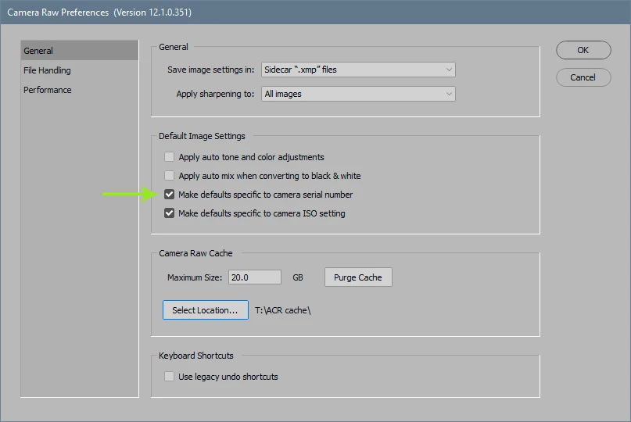Click the GB unit label
Image resolution: width=631 pixels, height=422 pixels.
point(298,277)
